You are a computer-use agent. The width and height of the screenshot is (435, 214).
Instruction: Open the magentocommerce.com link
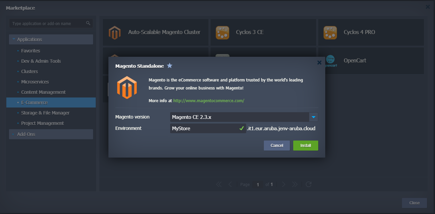tap(208, 100)
